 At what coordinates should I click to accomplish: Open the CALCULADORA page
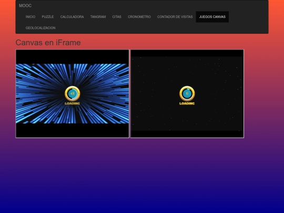(x=72, y=17)
